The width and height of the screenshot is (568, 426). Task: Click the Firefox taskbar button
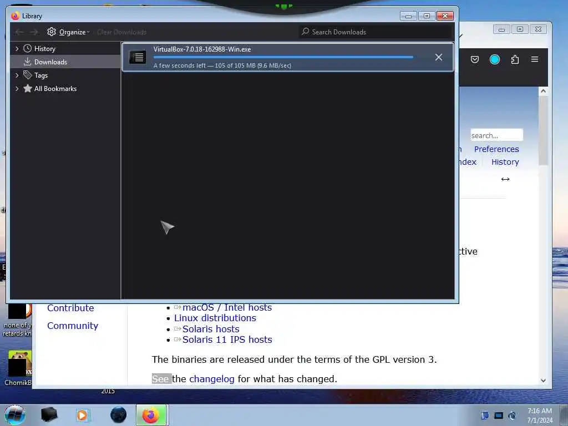pyautogui.click(x=151, y=415)
